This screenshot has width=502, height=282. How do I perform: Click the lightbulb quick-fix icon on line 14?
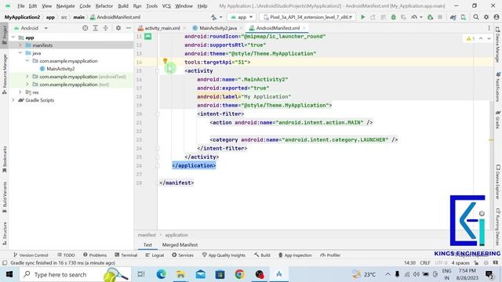click(166, 60)
